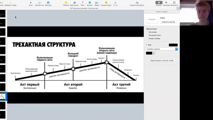Open the color wheel picker next to the fill swatch

(153, 53)
